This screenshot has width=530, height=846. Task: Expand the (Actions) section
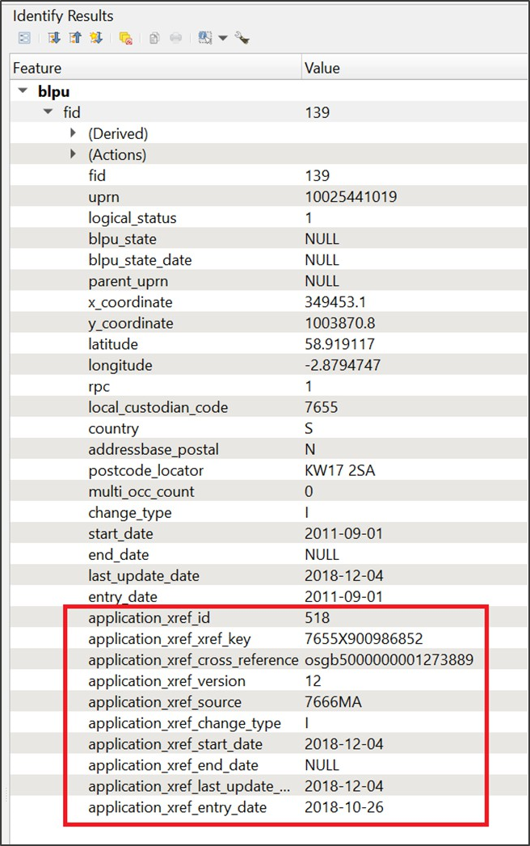tap(73, 154)
